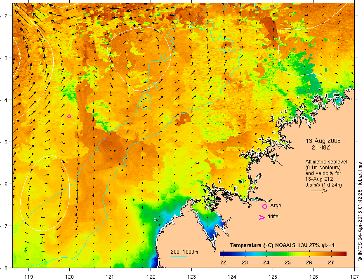This screenshot has width=363, height=280.
Task: Click the -15 latitude axis label
Action: 4,142
